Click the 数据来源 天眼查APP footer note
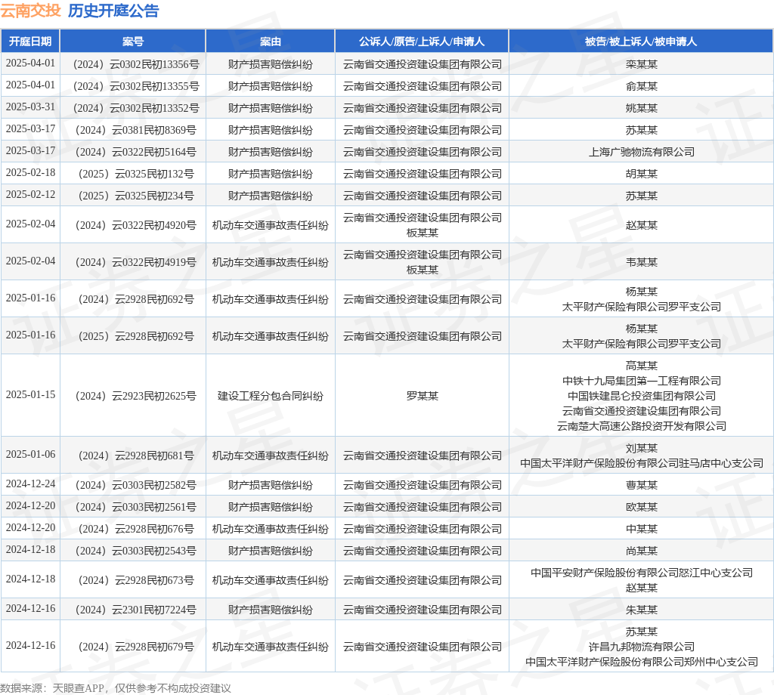 [116, 688]
